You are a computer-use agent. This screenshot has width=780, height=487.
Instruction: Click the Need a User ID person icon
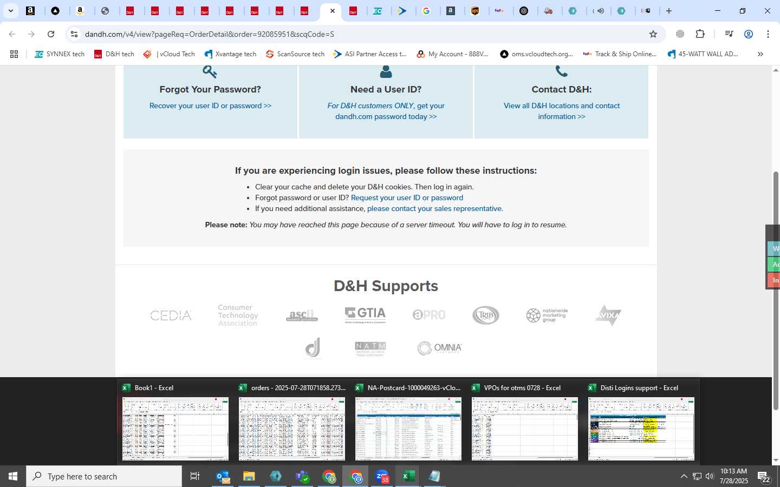(x=386, y=71)
